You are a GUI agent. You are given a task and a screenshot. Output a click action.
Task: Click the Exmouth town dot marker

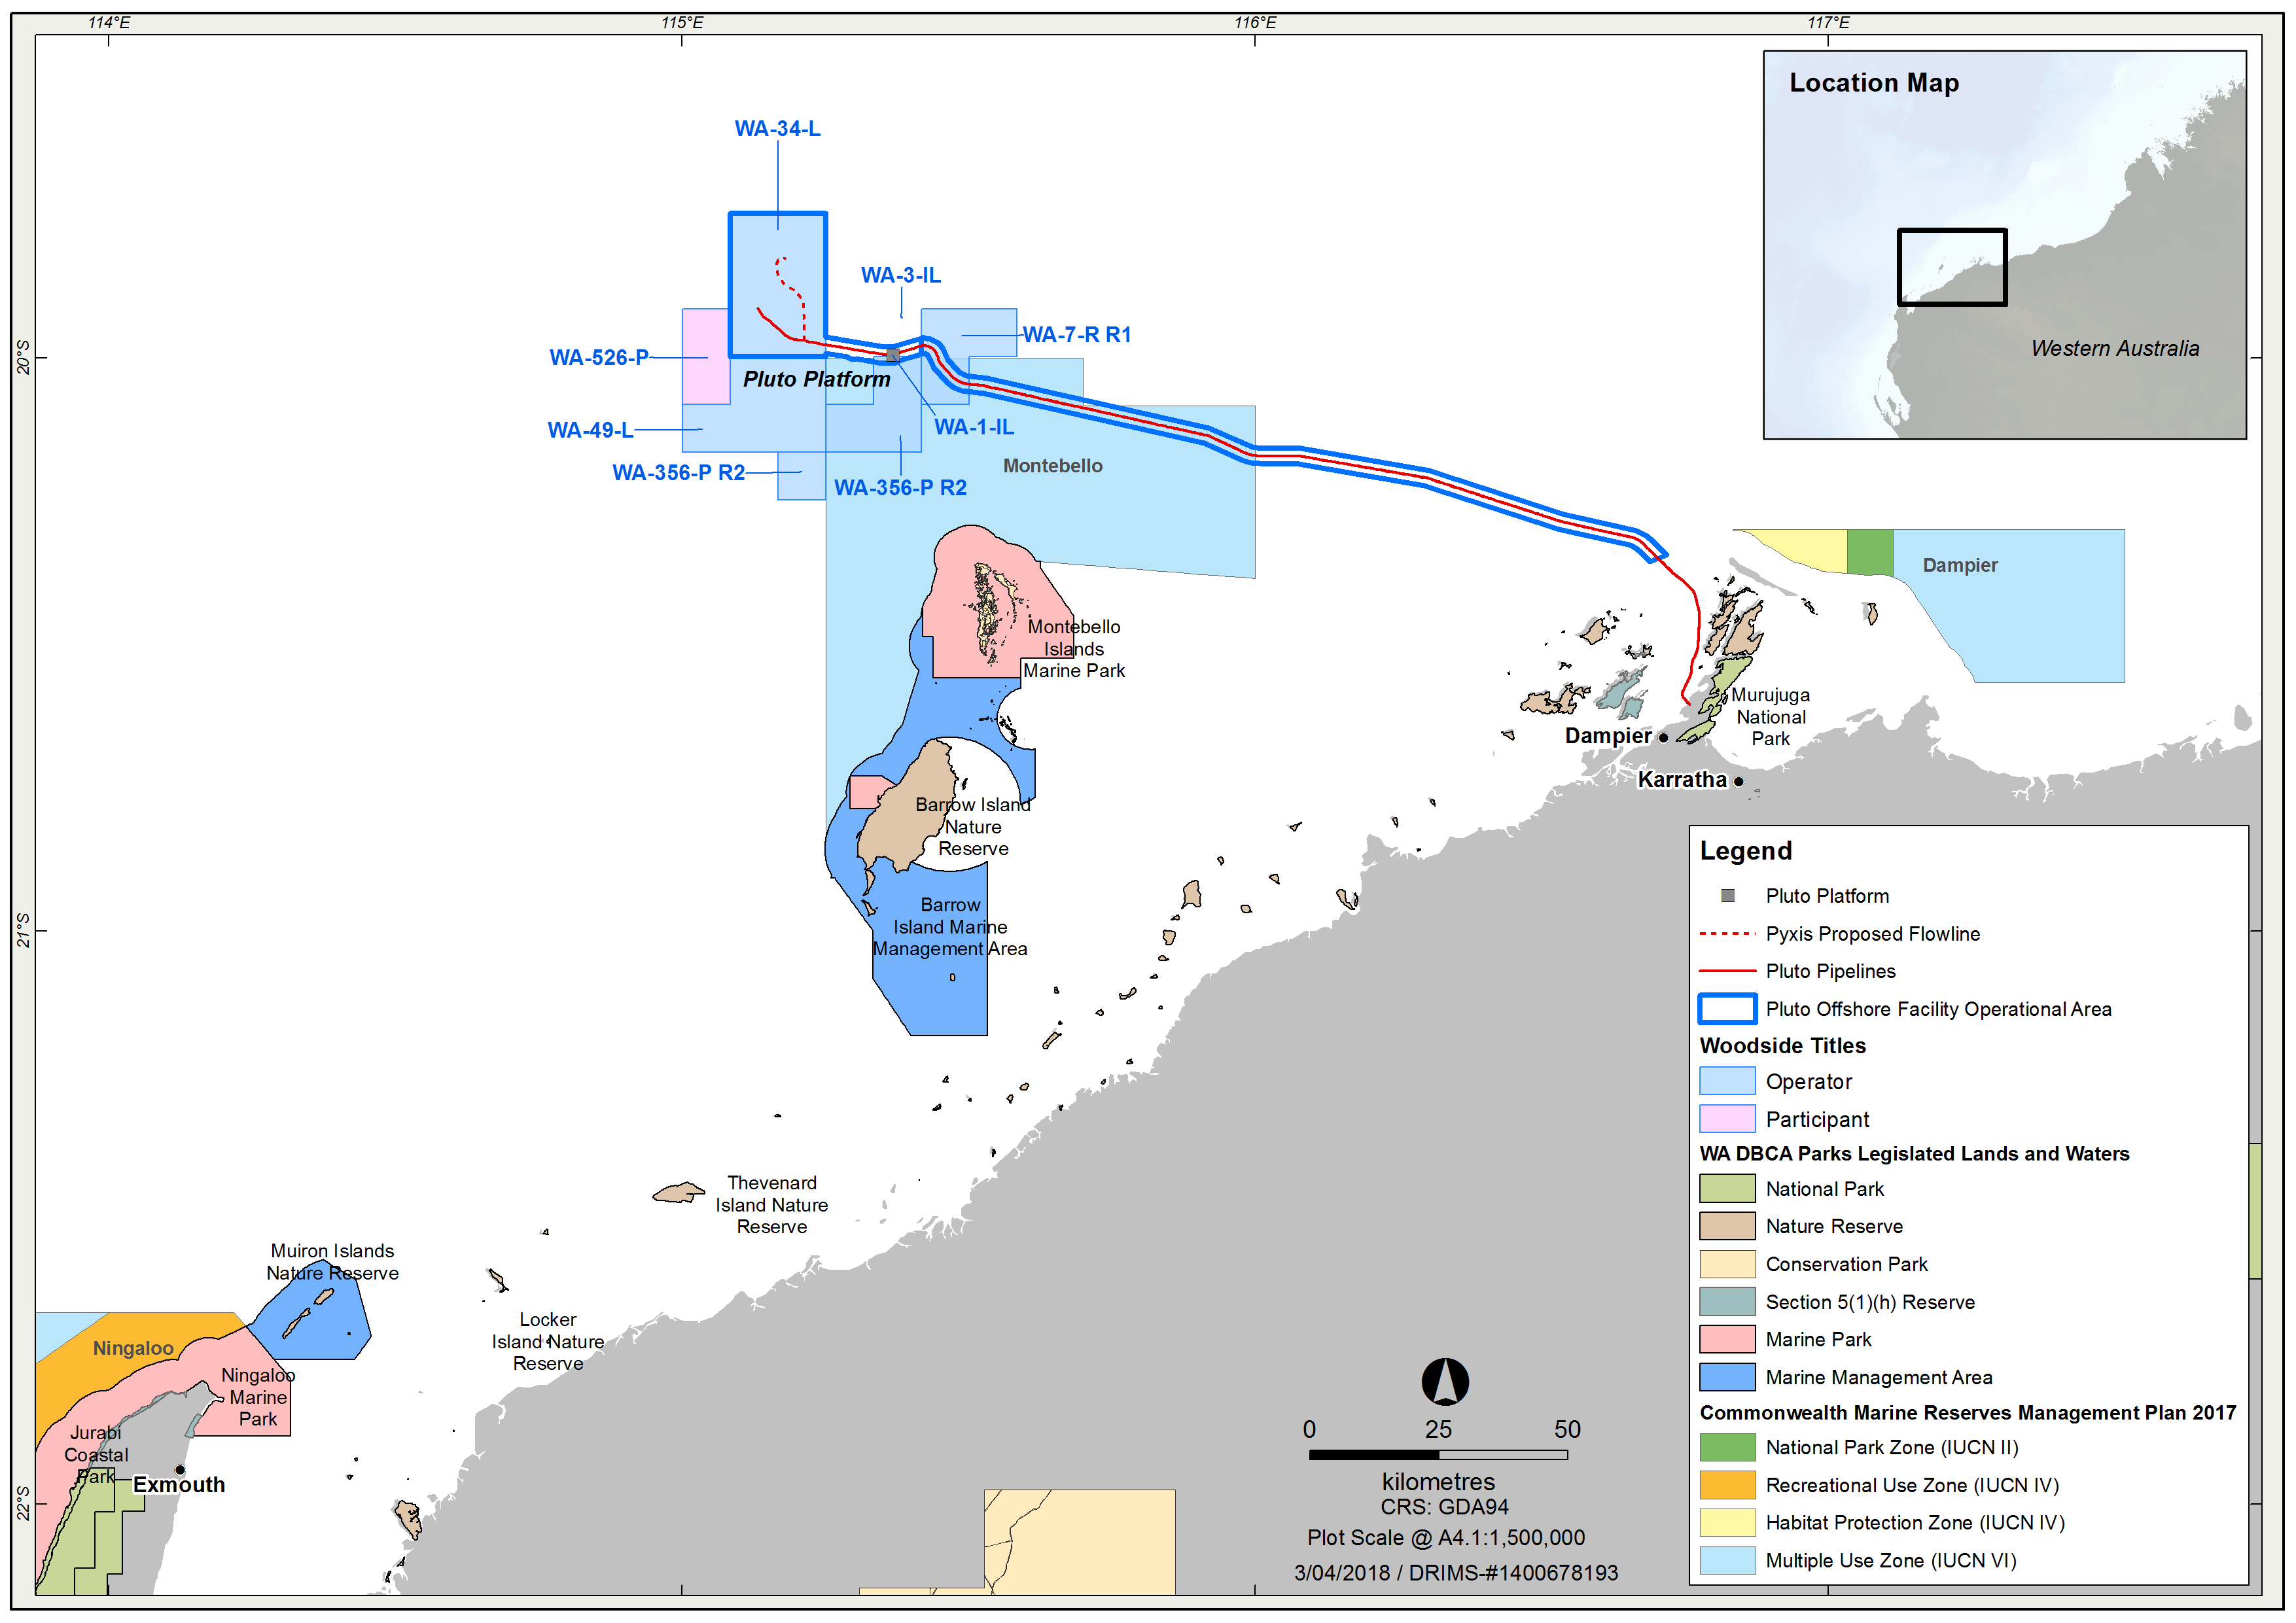[x=180, y=1470]
